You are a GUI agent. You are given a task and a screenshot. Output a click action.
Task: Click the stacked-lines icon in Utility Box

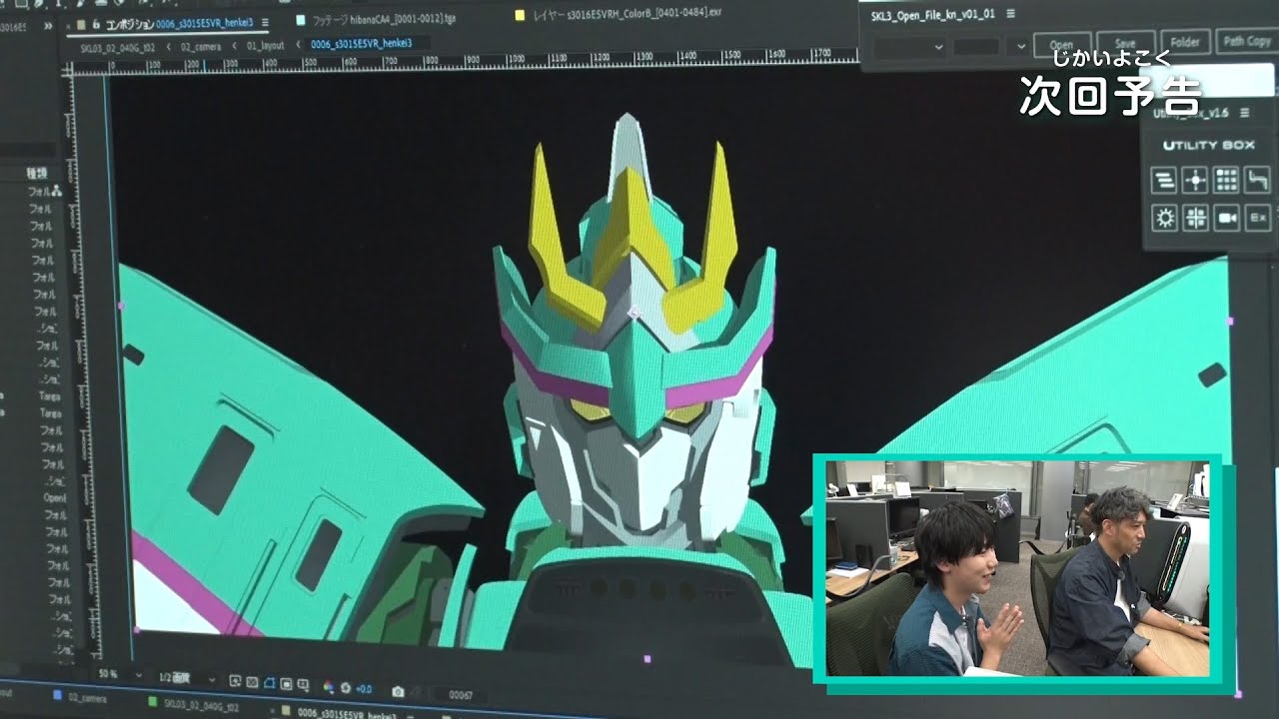point(1164,181)
